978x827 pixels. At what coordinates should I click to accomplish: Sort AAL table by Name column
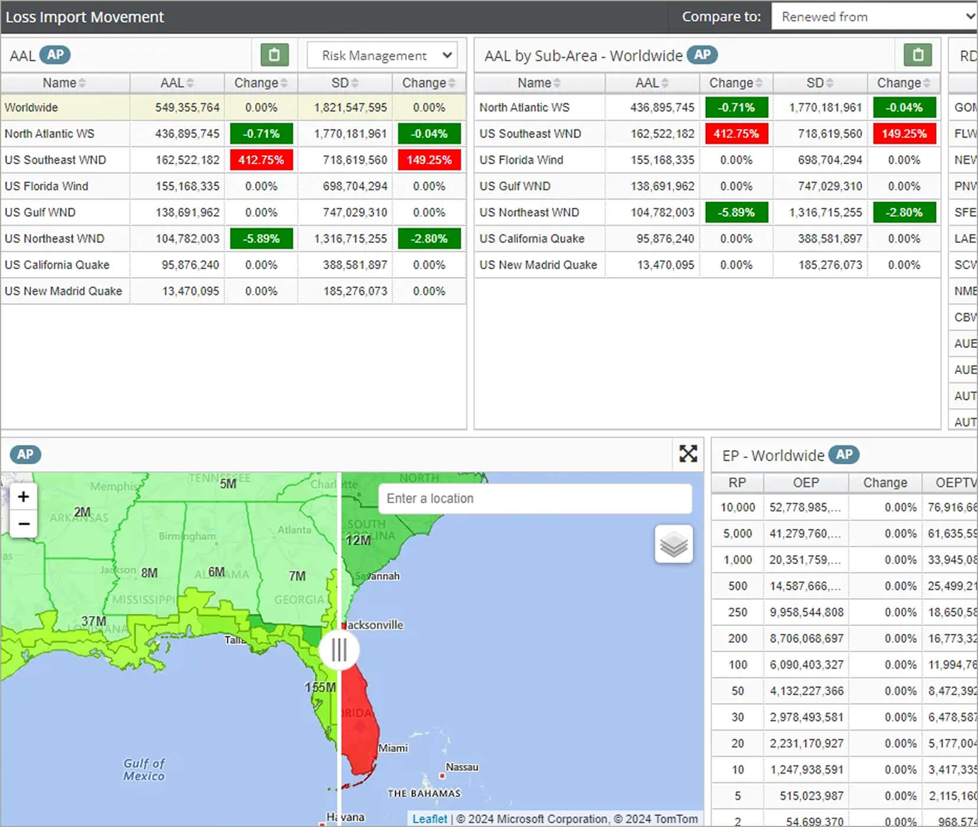64,83
